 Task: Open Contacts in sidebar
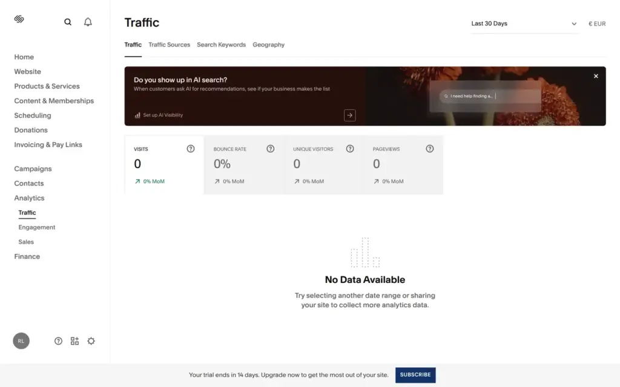coord(29,183)
